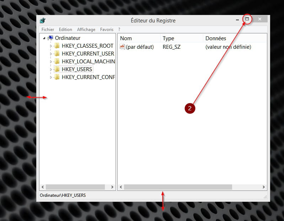Click the (valeur non définie) data cell

tap(228, 47)
